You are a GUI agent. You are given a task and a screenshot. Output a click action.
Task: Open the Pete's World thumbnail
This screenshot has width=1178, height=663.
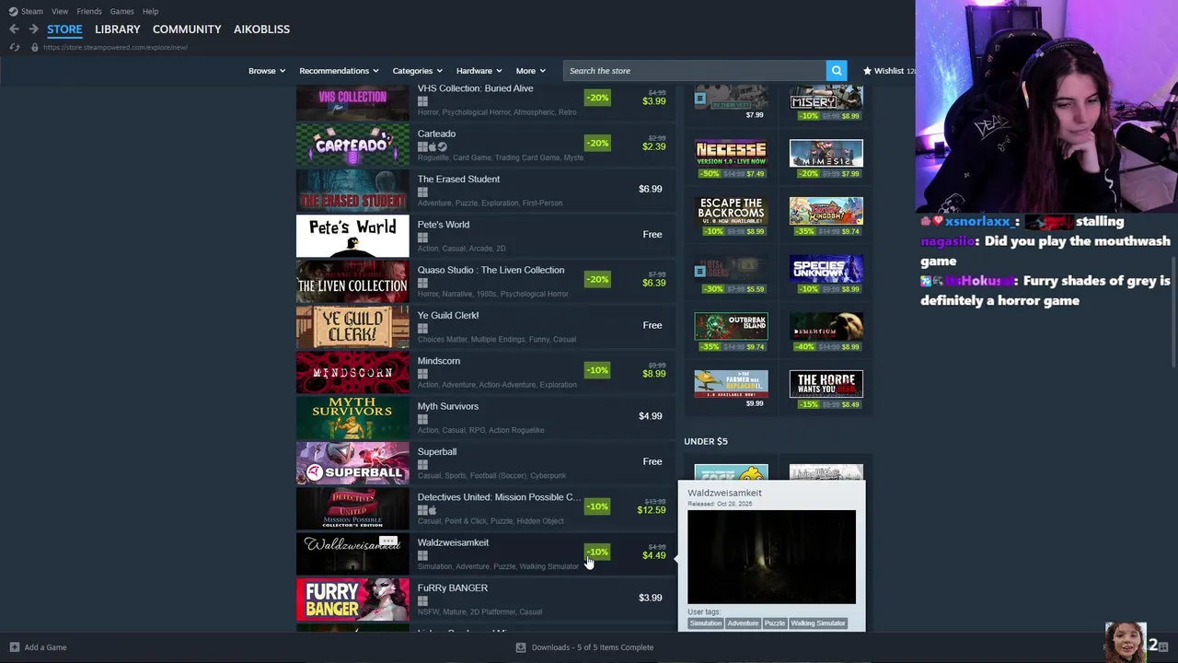[352, 236]
